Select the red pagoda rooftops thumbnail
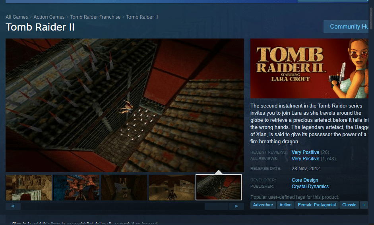 coord(76,187)
